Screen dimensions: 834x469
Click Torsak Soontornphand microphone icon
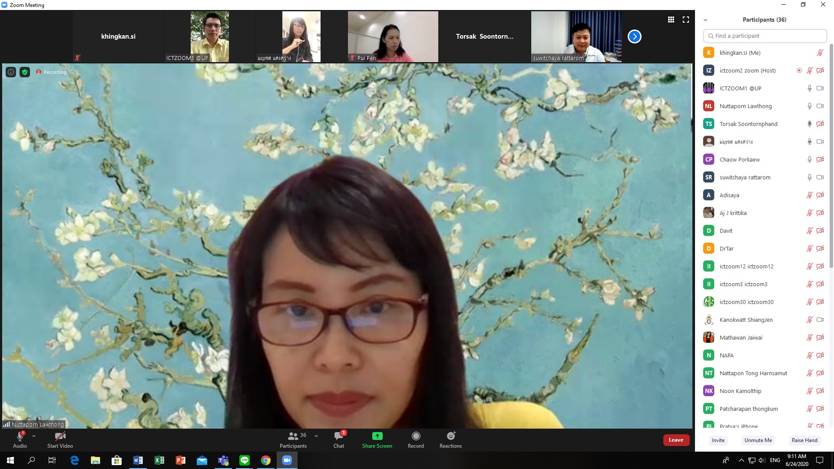point(810,124)
